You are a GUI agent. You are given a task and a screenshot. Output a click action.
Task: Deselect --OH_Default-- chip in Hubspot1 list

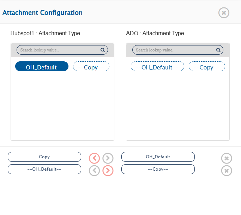click(x=42, y=66)
